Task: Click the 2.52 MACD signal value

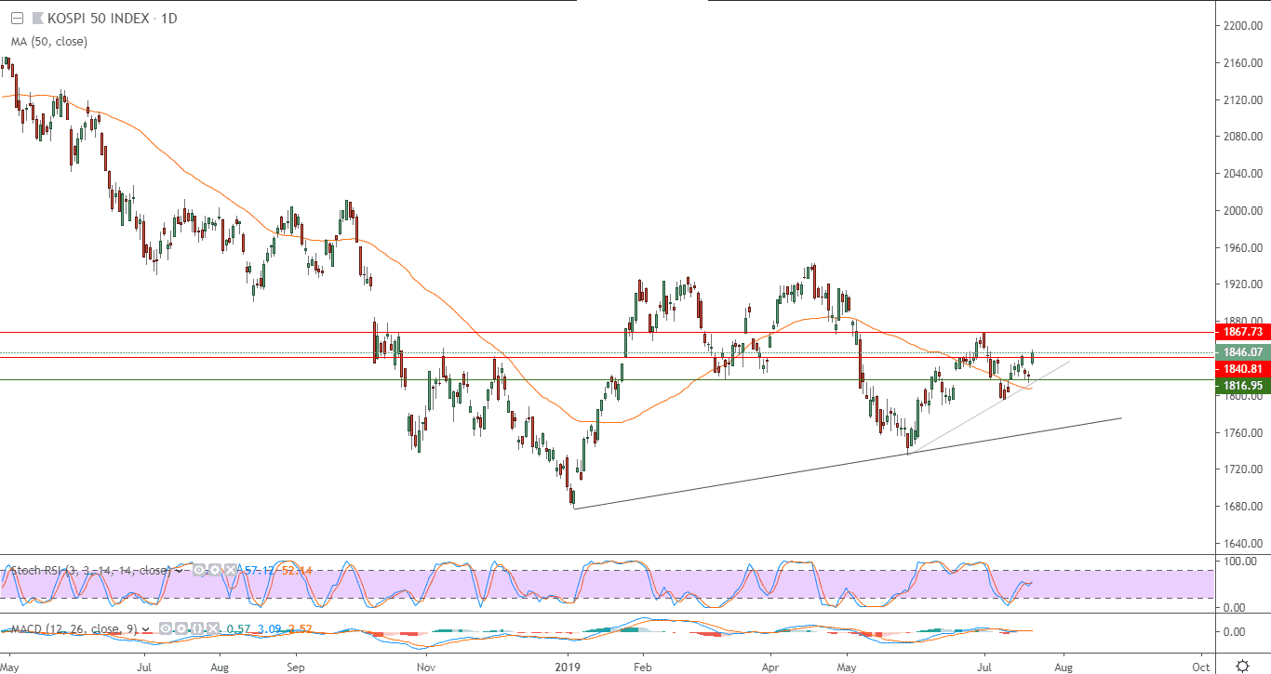Action: point(300,629)
